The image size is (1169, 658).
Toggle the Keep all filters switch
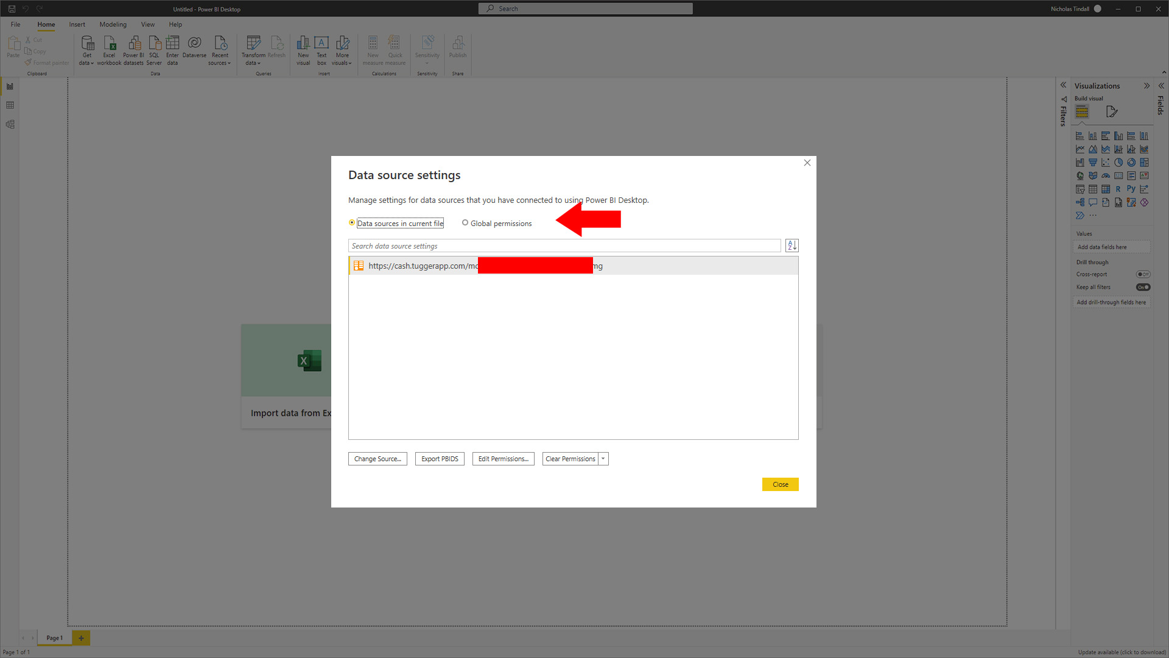pos(1143,287)
